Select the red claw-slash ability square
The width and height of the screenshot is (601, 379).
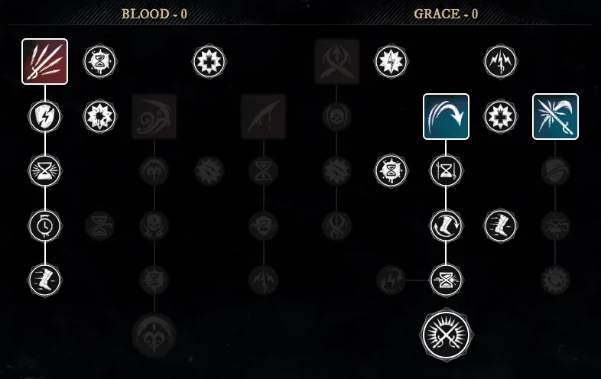coord(45,61)
